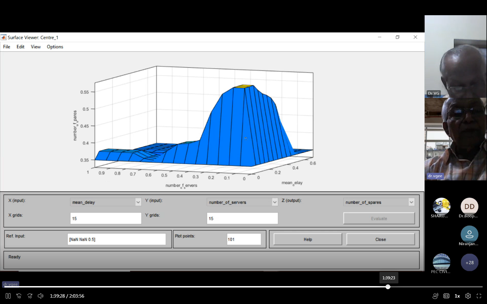Expand the X (input) mean_delay dropdown

tap(138, 202)
